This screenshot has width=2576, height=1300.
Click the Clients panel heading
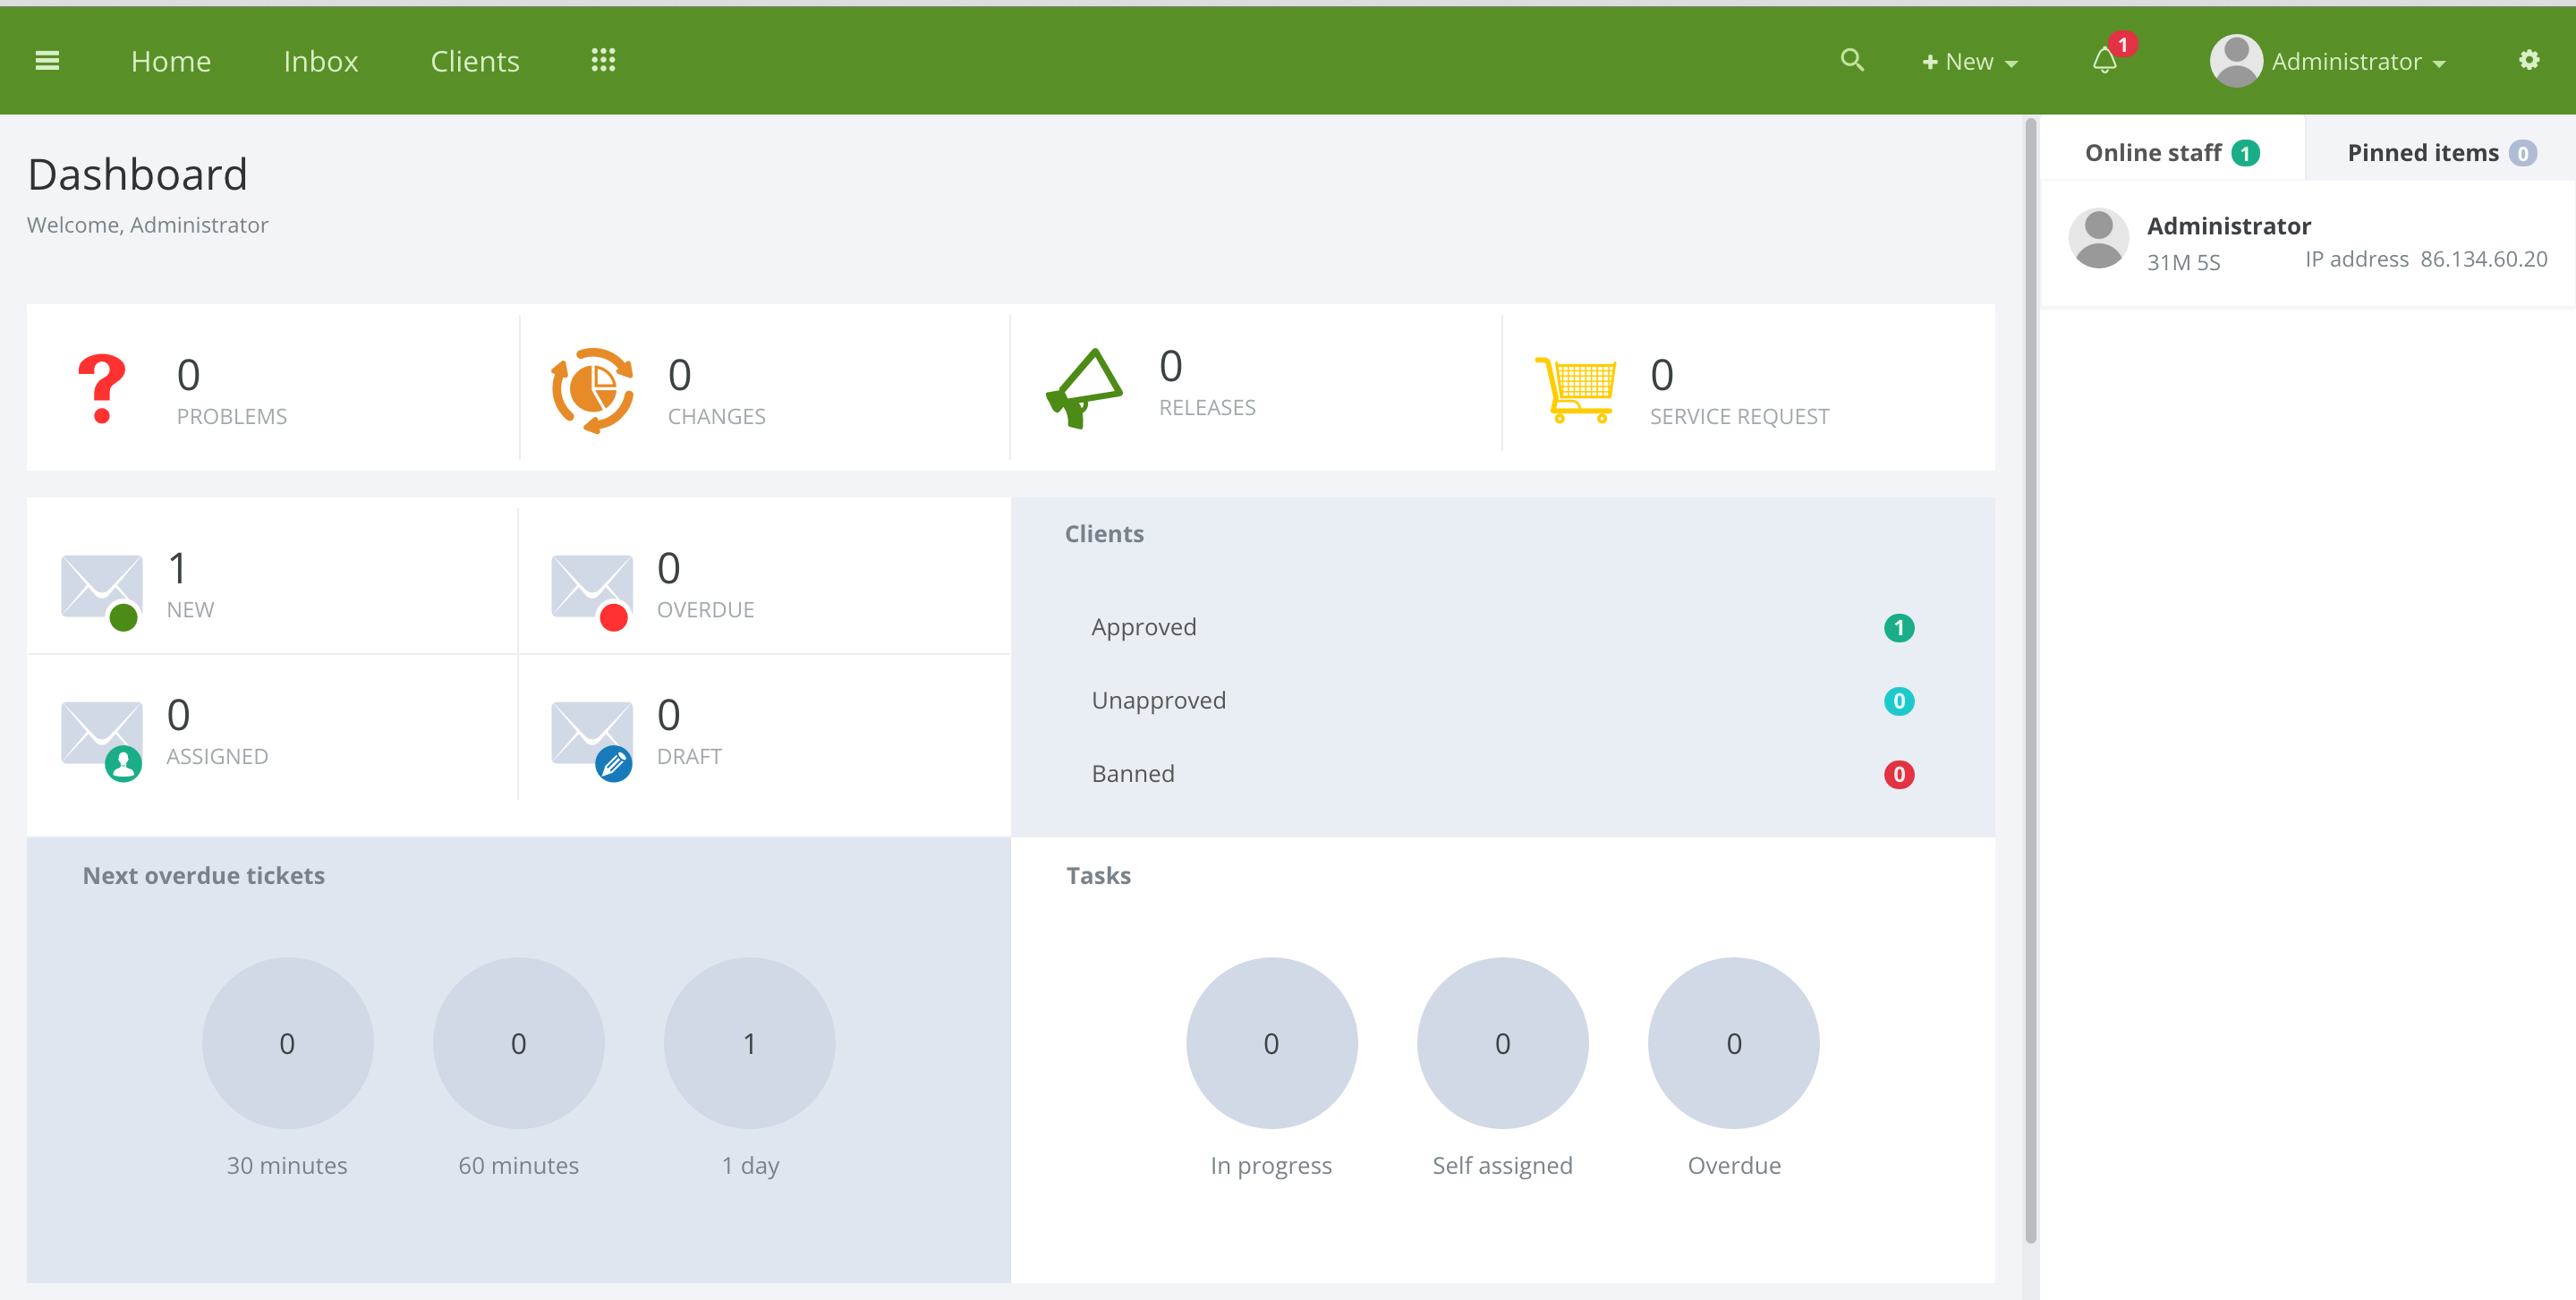point(1104,534)
